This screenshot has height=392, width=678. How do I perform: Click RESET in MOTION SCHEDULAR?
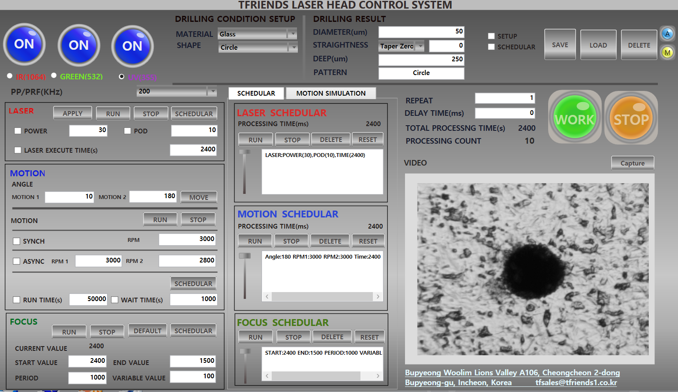(368, 241)
